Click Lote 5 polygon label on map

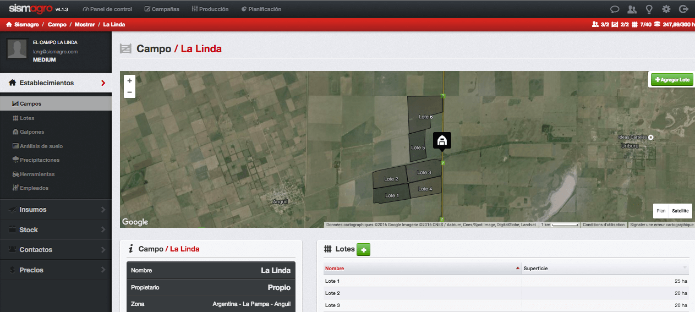pyautogui.click(x=418, y=147)
